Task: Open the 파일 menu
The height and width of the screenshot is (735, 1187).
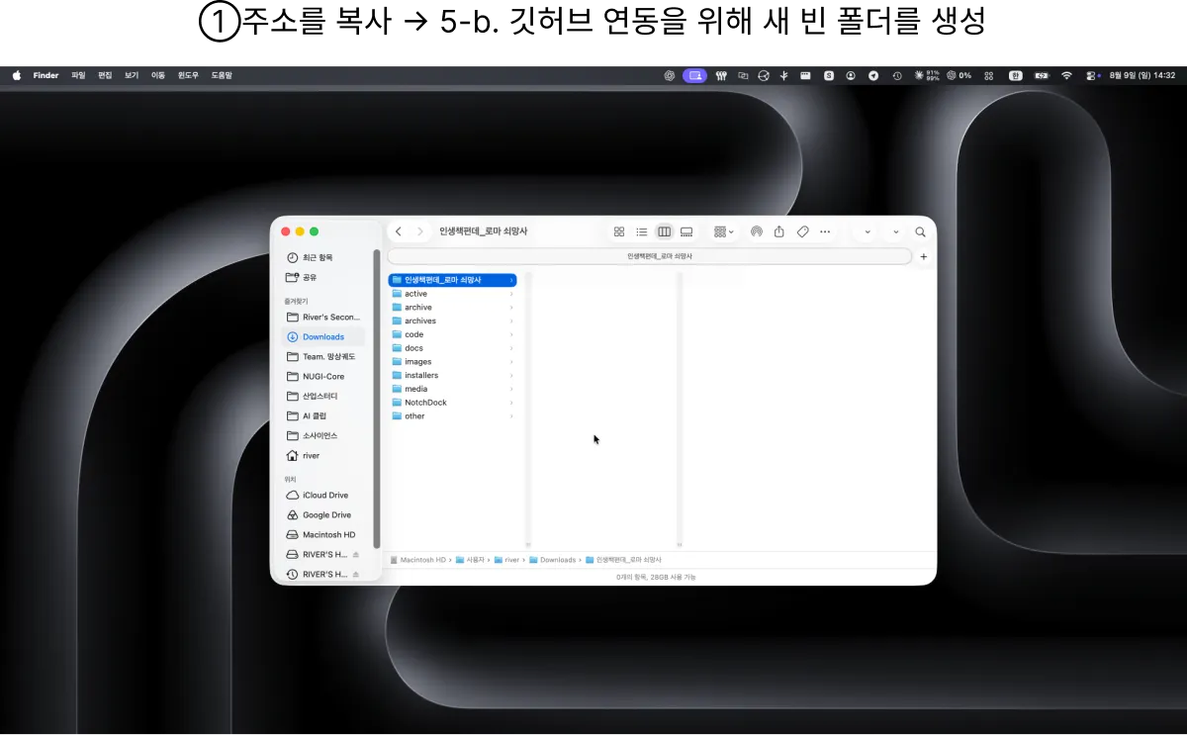Action: tap(78, 75)
